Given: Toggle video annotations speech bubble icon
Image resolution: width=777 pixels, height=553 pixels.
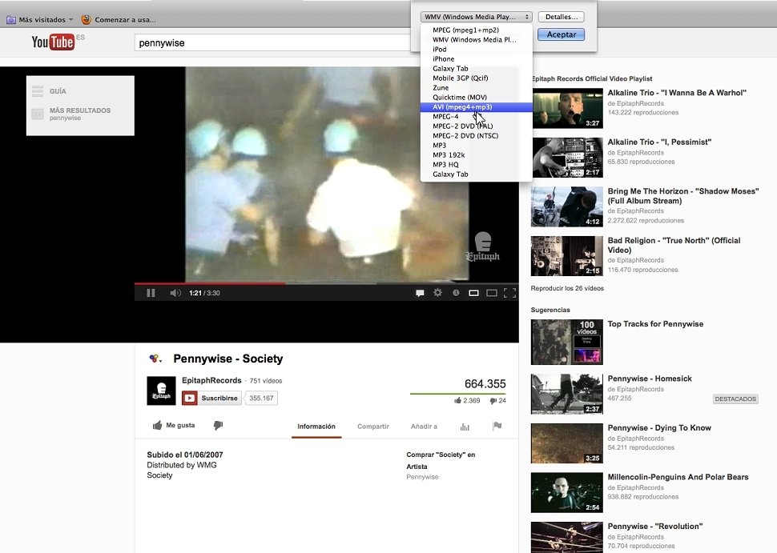Looking at the screenshot, I should point(420,293).
